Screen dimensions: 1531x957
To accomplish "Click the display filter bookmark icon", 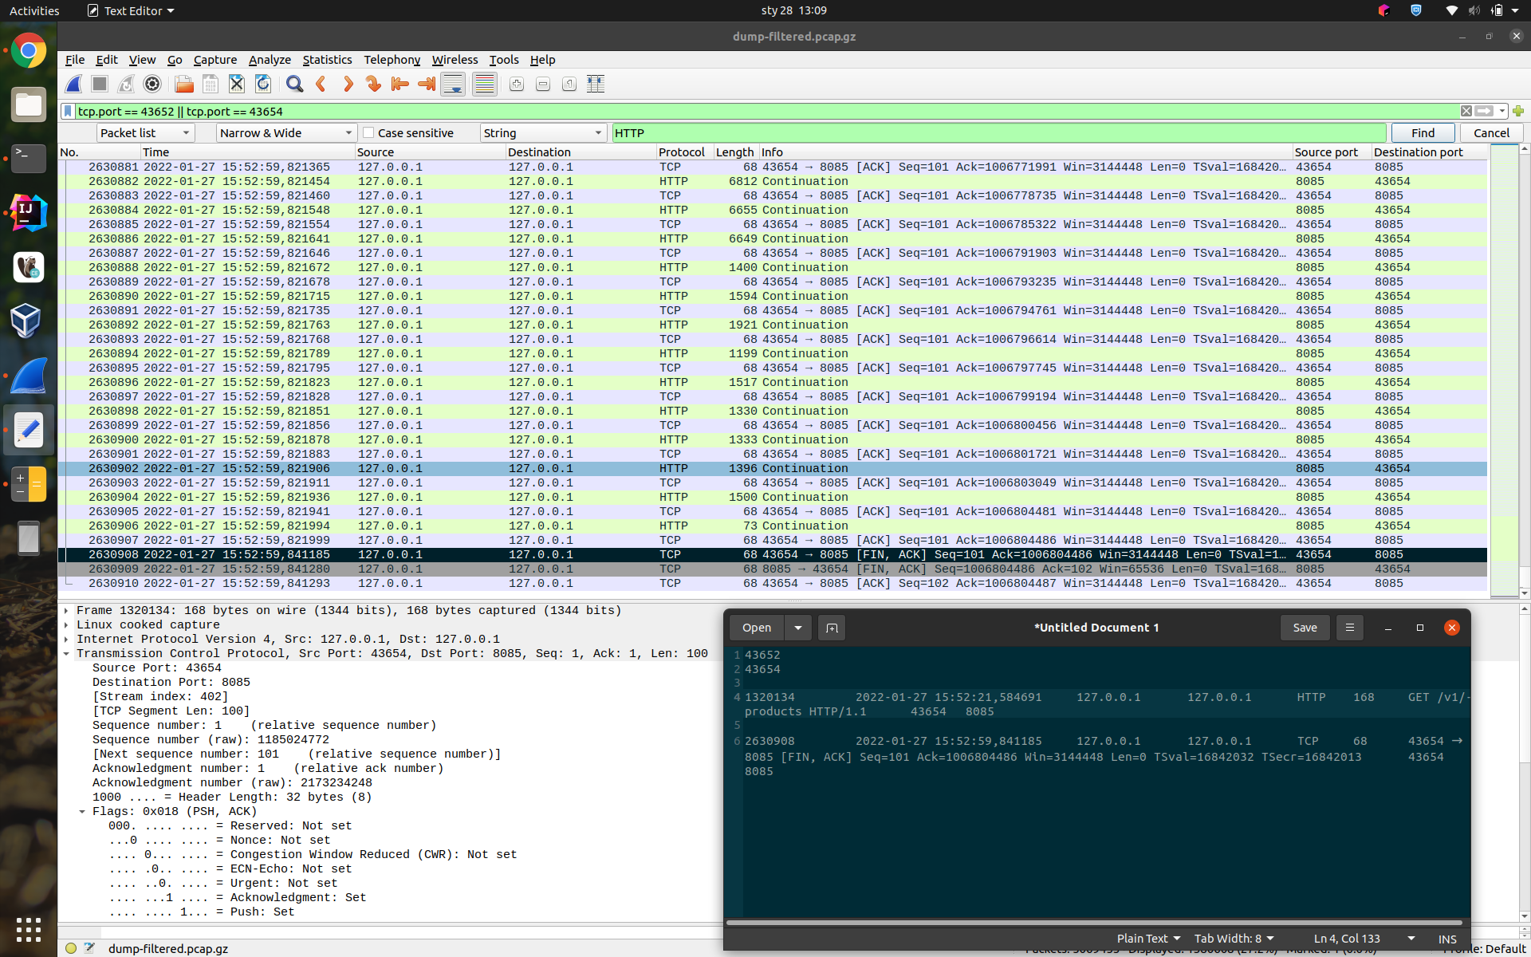I will [69, 111].
